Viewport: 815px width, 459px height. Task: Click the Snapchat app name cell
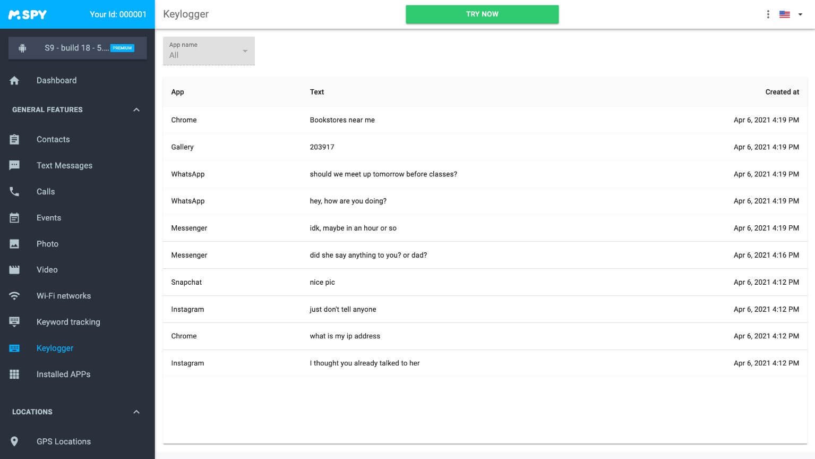[x=186, y=282]
